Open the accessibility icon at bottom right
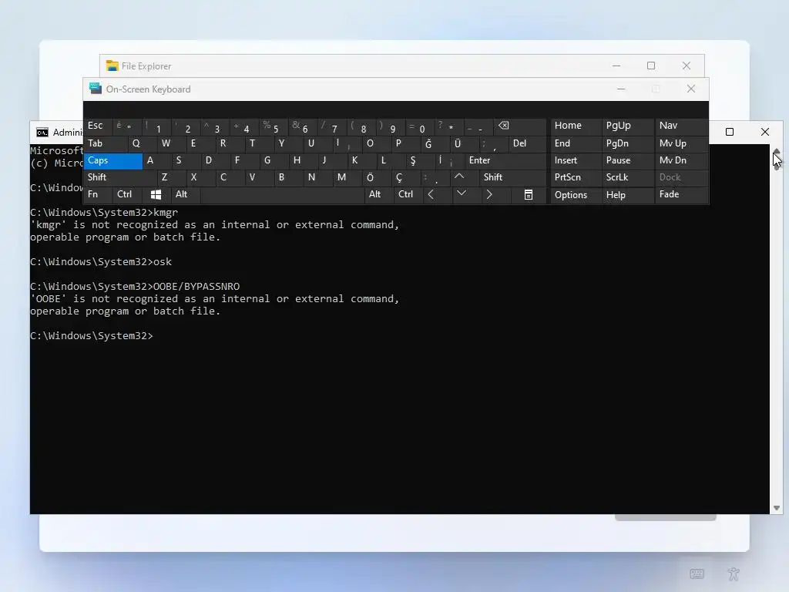 click(734, 573)
